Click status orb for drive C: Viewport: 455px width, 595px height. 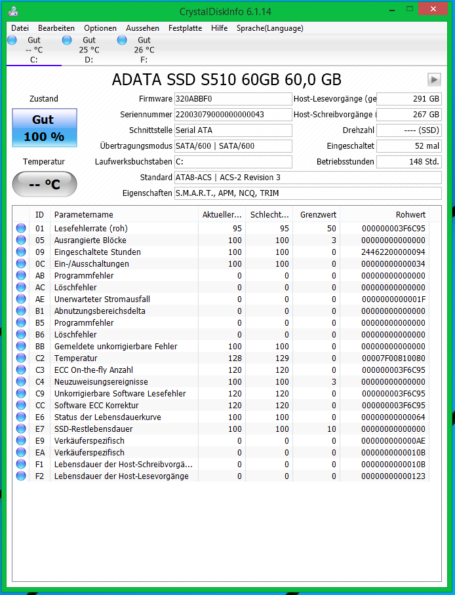(12, 40)
